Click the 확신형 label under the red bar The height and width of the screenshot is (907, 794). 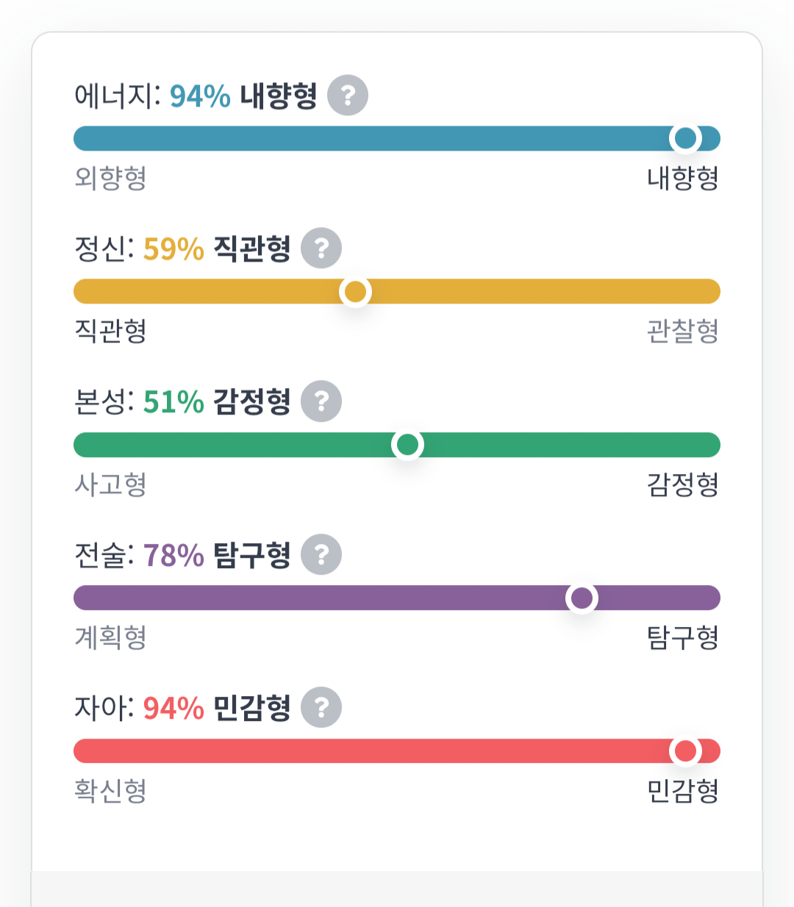point(110,791)
